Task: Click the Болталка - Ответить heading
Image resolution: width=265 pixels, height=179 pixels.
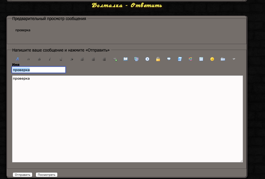Action: click(127, 5)
